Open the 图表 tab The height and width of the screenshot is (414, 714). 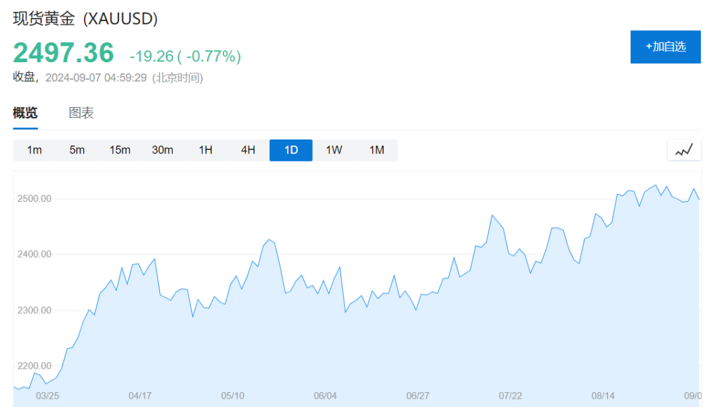click(x=81, y=112)
